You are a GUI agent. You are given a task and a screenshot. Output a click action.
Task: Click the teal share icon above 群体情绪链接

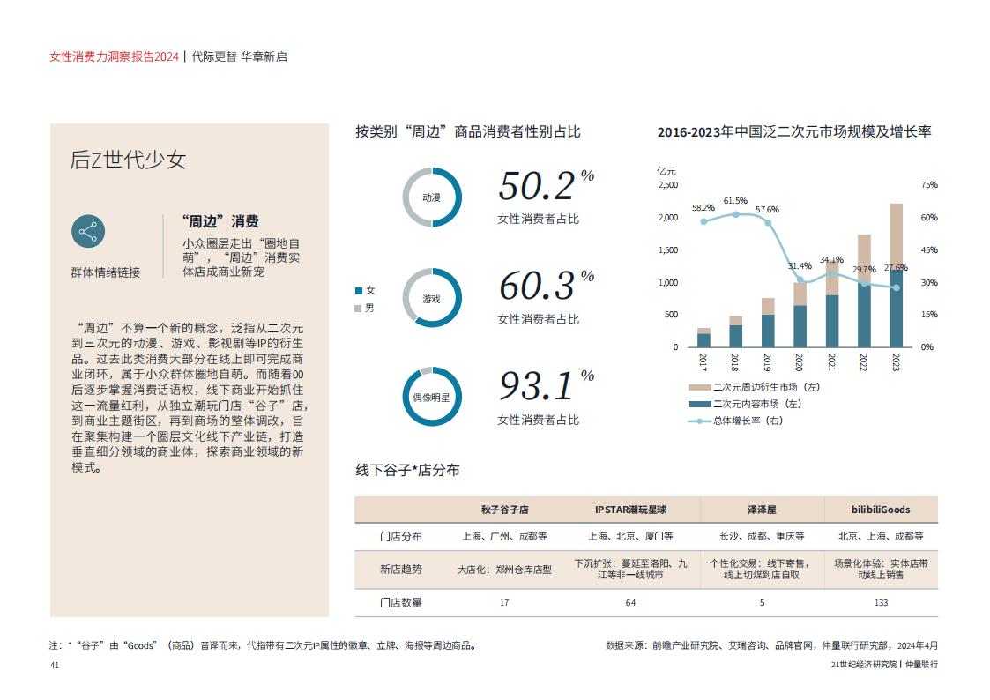tap(88, 232)
